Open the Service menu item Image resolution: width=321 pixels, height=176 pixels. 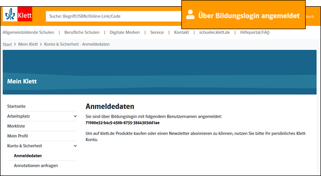click(157, 33)
